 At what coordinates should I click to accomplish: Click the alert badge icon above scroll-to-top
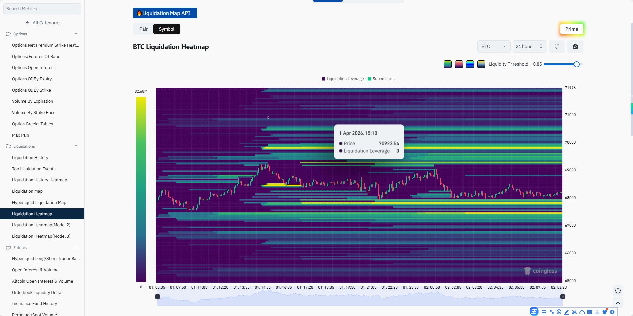click(618, 291)
